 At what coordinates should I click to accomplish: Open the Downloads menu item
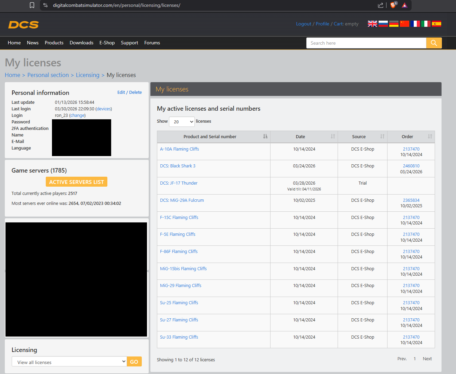tap(81, 43)
